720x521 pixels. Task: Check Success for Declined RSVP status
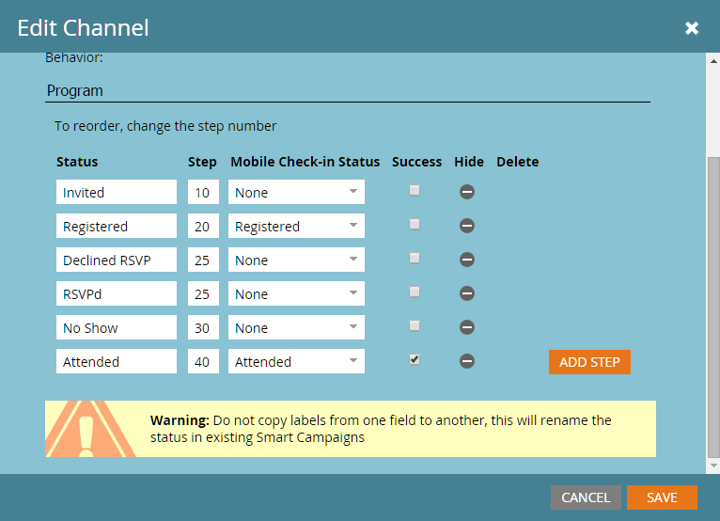coord(415,259)
